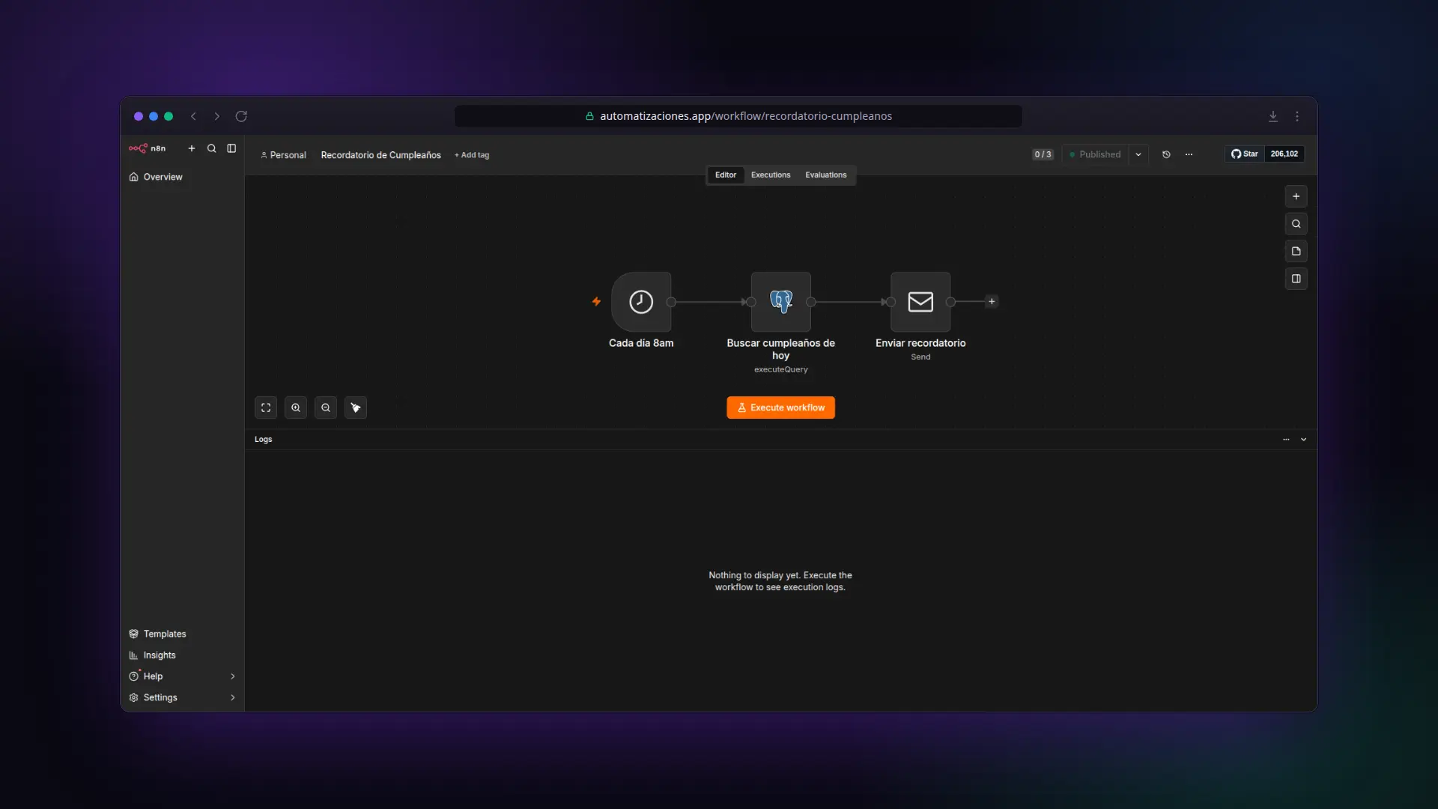Add a sticky note from right toolbar
1438x809 pixels.
pyautogui.click(x=1296, y=251)
